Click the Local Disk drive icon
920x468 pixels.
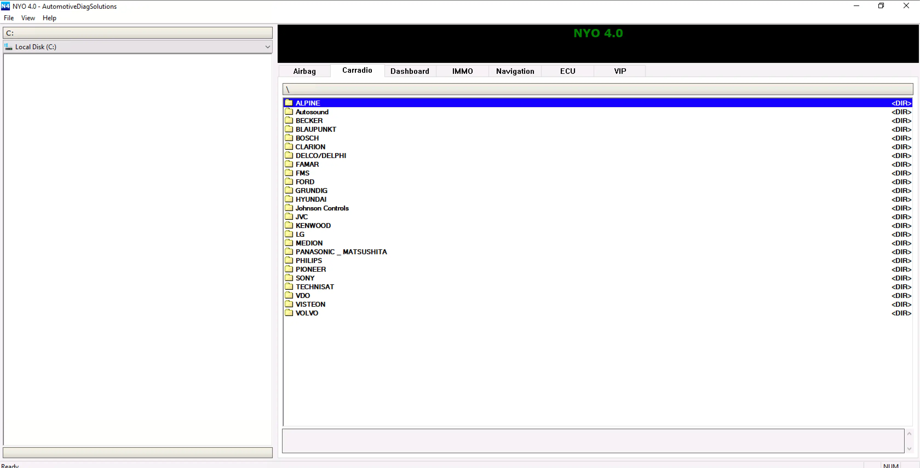pyautogui.click(x=8, y=47)
